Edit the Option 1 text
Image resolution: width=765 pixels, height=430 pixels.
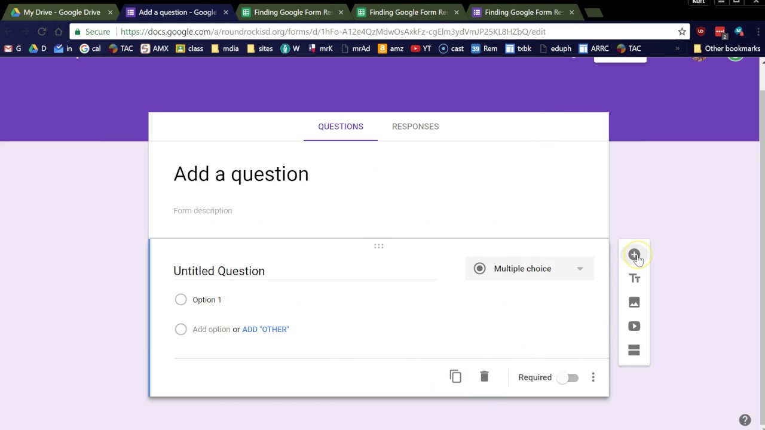pos(207,300)
